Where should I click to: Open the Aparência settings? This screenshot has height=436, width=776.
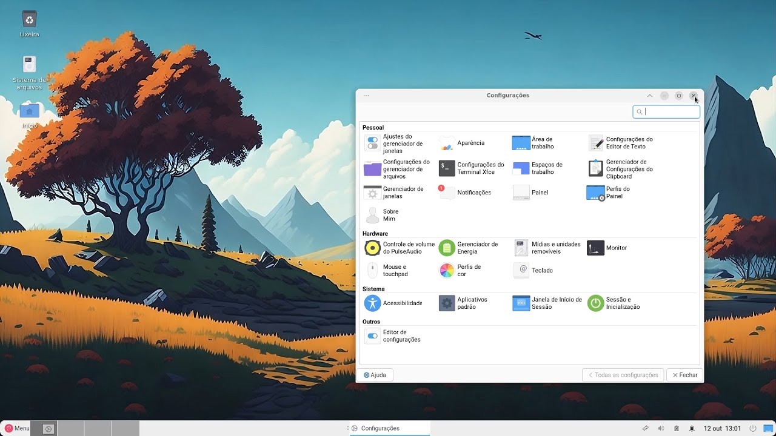point(462,144)
